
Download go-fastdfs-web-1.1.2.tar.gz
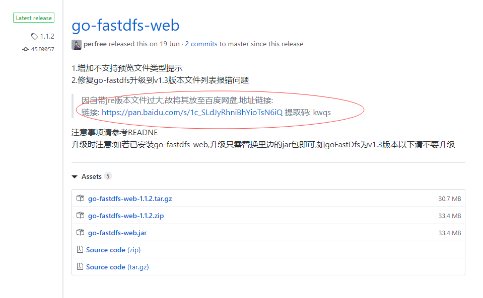tap(130, 198)
